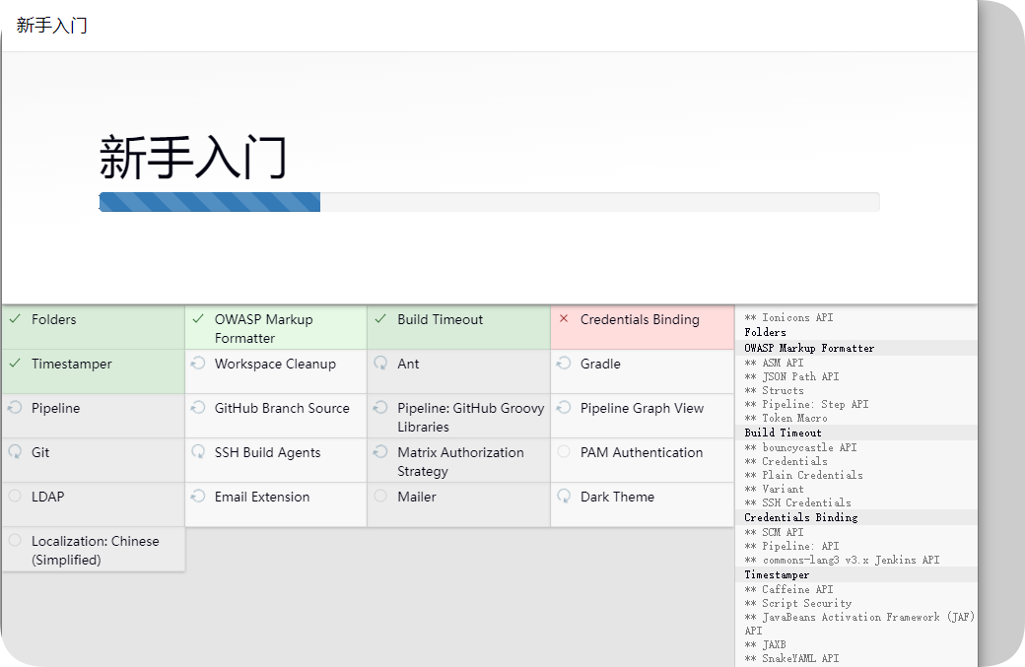The width and height of the screenshot is (1025, 667).
Task: Click the checkmark next to Timestamper
Action: (x=15, y=364)
